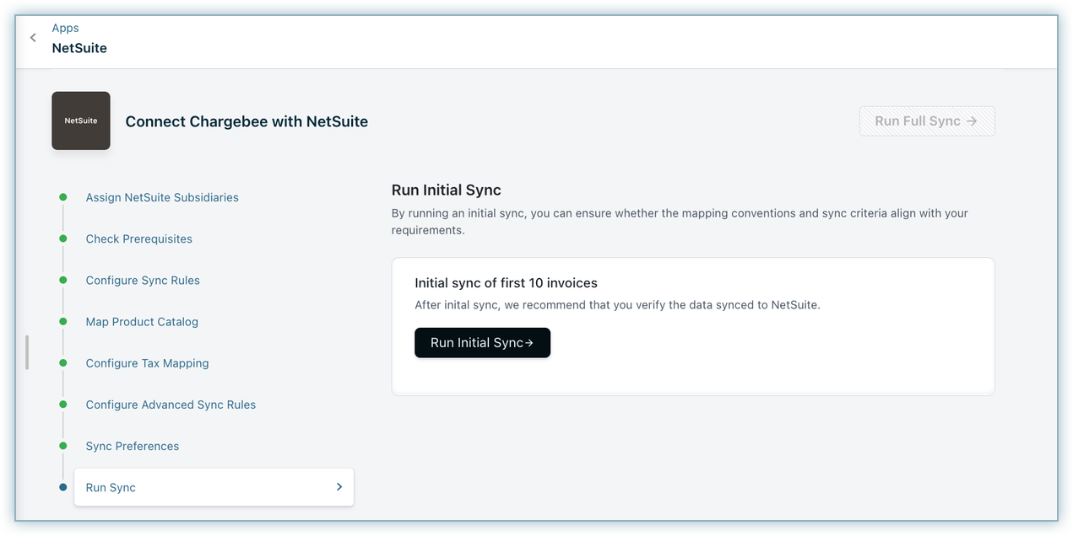This screenshot has height=536, width=1073.
Task: Click the arrow icon in Run Full Sync
Action: tap(972, 121)
